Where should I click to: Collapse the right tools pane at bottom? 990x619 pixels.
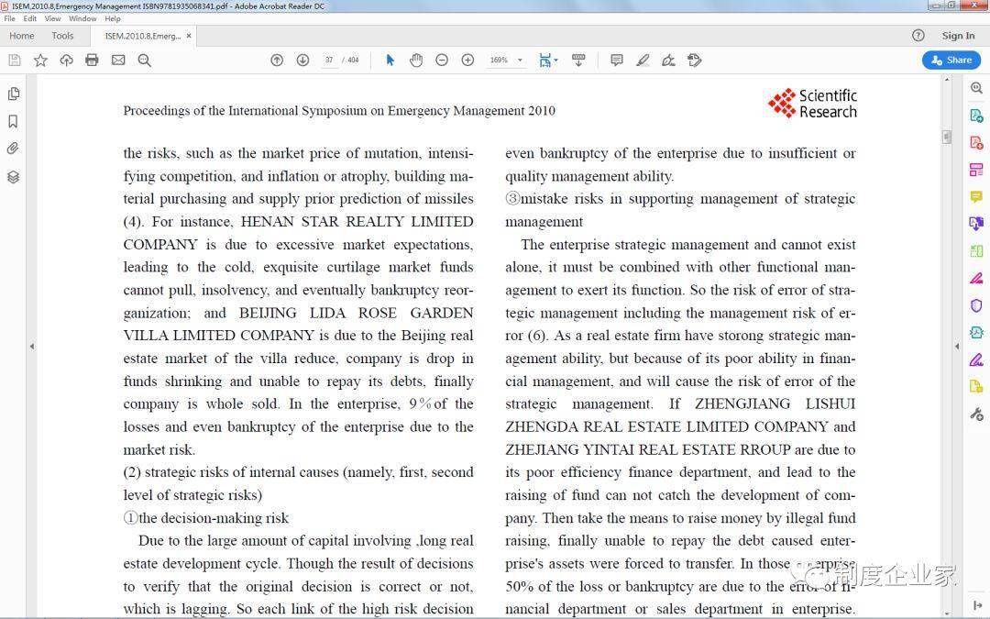pyautogui.click(x=977, y=605)
